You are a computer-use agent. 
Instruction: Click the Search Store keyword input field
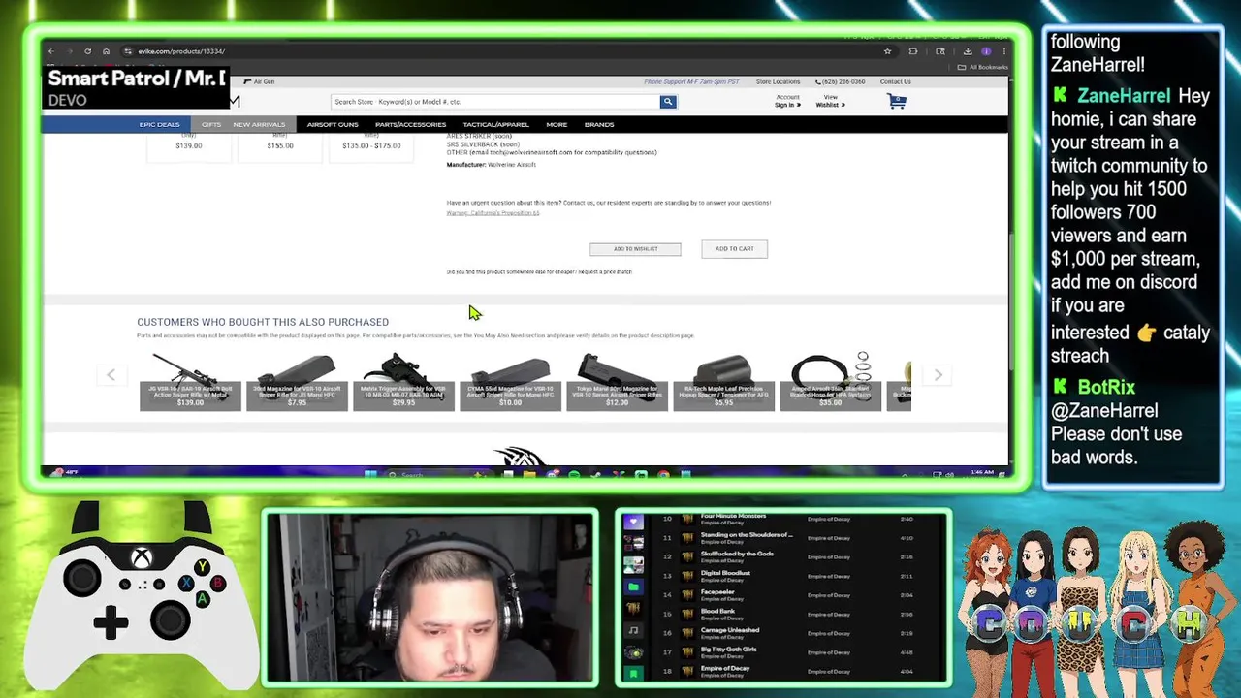pos(495,102)
